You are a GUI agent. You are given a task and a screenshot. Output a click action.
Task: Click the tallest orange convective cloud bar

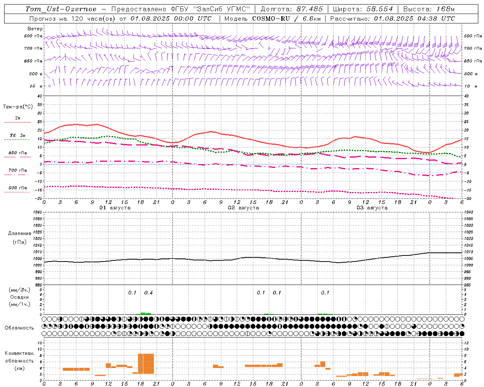click(146, 364)
